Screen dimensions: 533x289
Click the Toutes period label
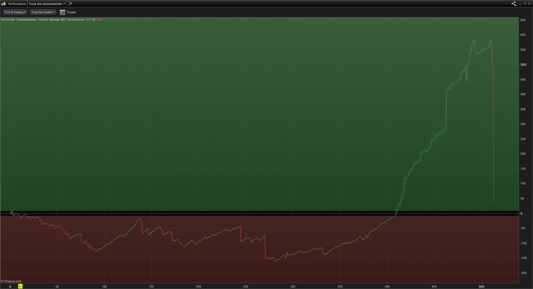[x=71, y=12]
